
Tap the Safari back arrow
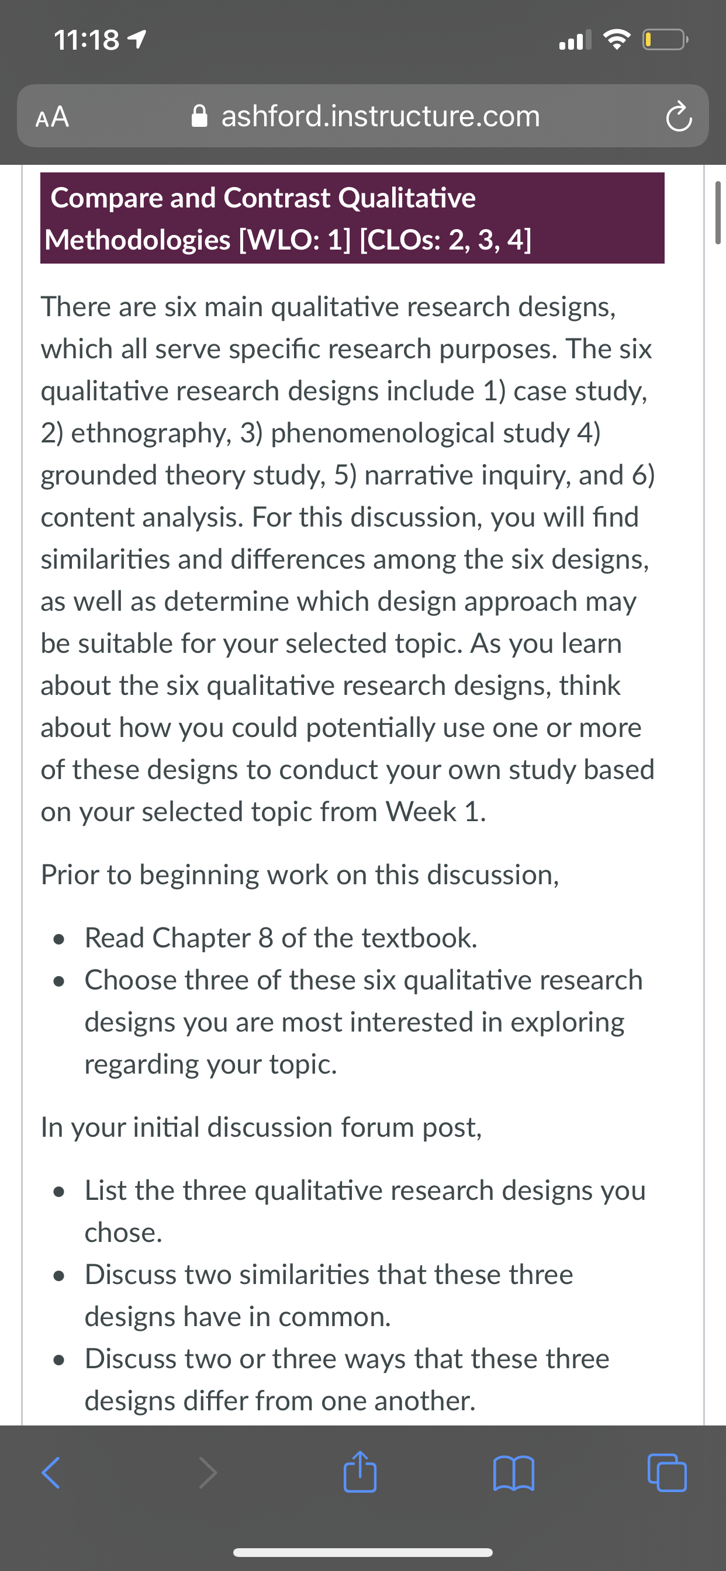(x=51, y=1473)
